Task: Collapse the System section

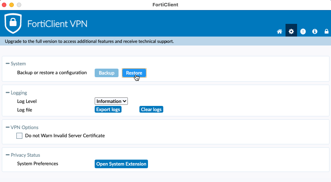Action: click(x=7, y=63)
